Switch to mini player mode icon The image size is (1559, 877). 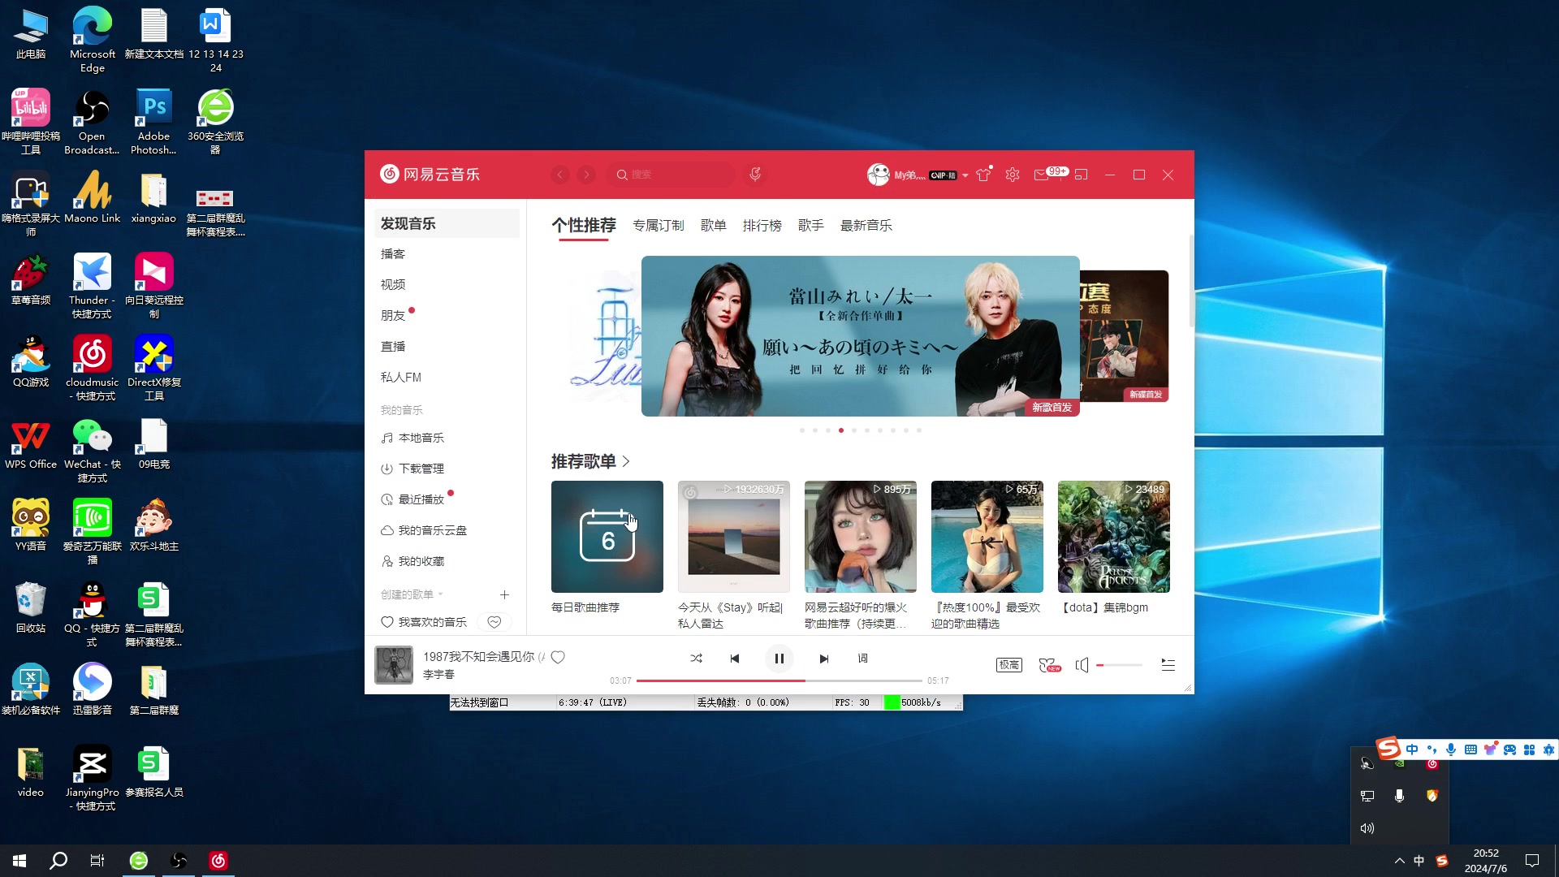click(1081, 175)
